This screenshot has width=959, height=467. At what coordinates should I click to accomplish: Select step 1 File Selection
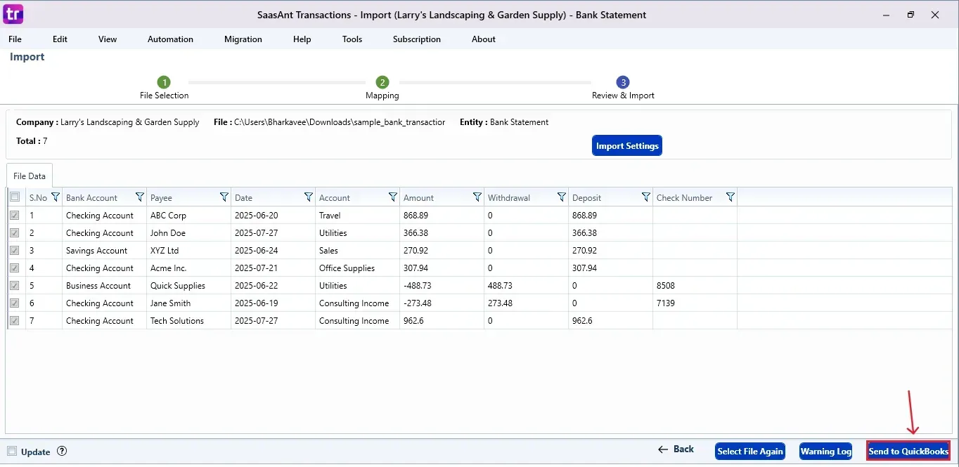[x=164, y=82]
